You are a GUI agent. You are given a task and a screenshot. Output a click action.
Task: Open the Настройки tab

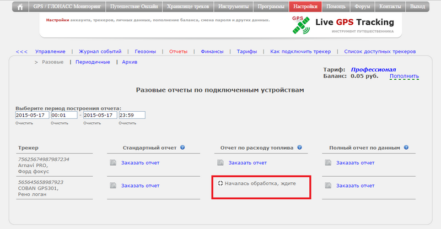point(305,7)
